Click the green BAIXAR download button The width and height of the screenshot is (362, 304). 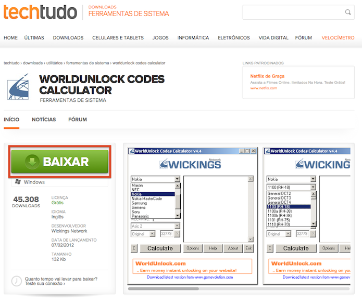[59, 162]
